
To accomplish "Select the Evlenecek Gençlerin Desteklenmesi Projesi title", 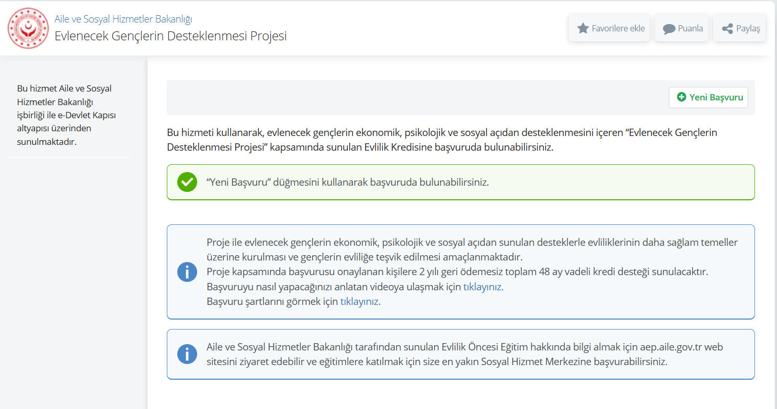I will 170,36.
